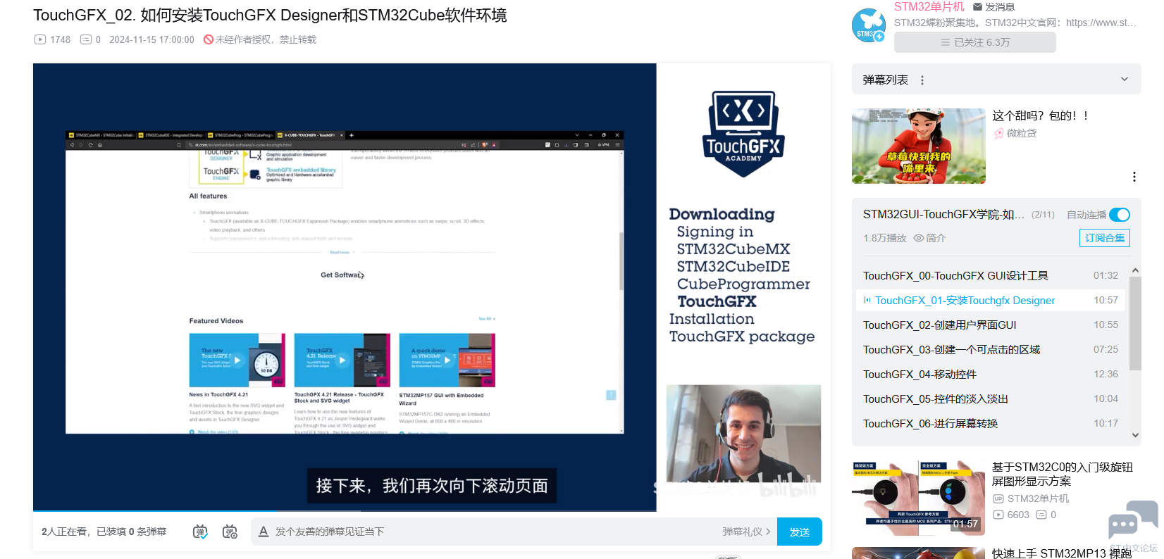This screenshot has width=1164, height=559.
Task: Click the 1.8万播放 collection play count
Action: click(884, 238)
